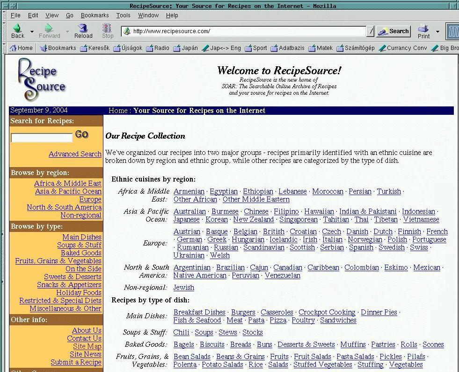Open the Sandwiches main dishes link
The height and width of the screenshot is (372, 459).
(x=338, y=320)
